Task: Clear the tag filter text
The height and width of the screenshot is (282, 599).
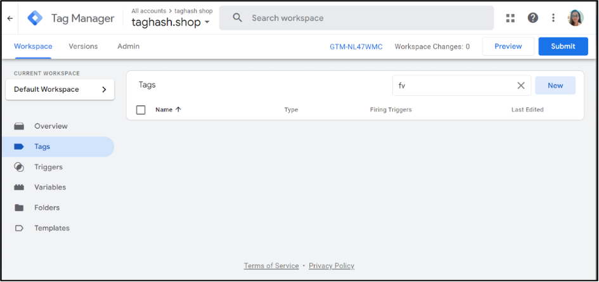Action: [x=520, y=86]
